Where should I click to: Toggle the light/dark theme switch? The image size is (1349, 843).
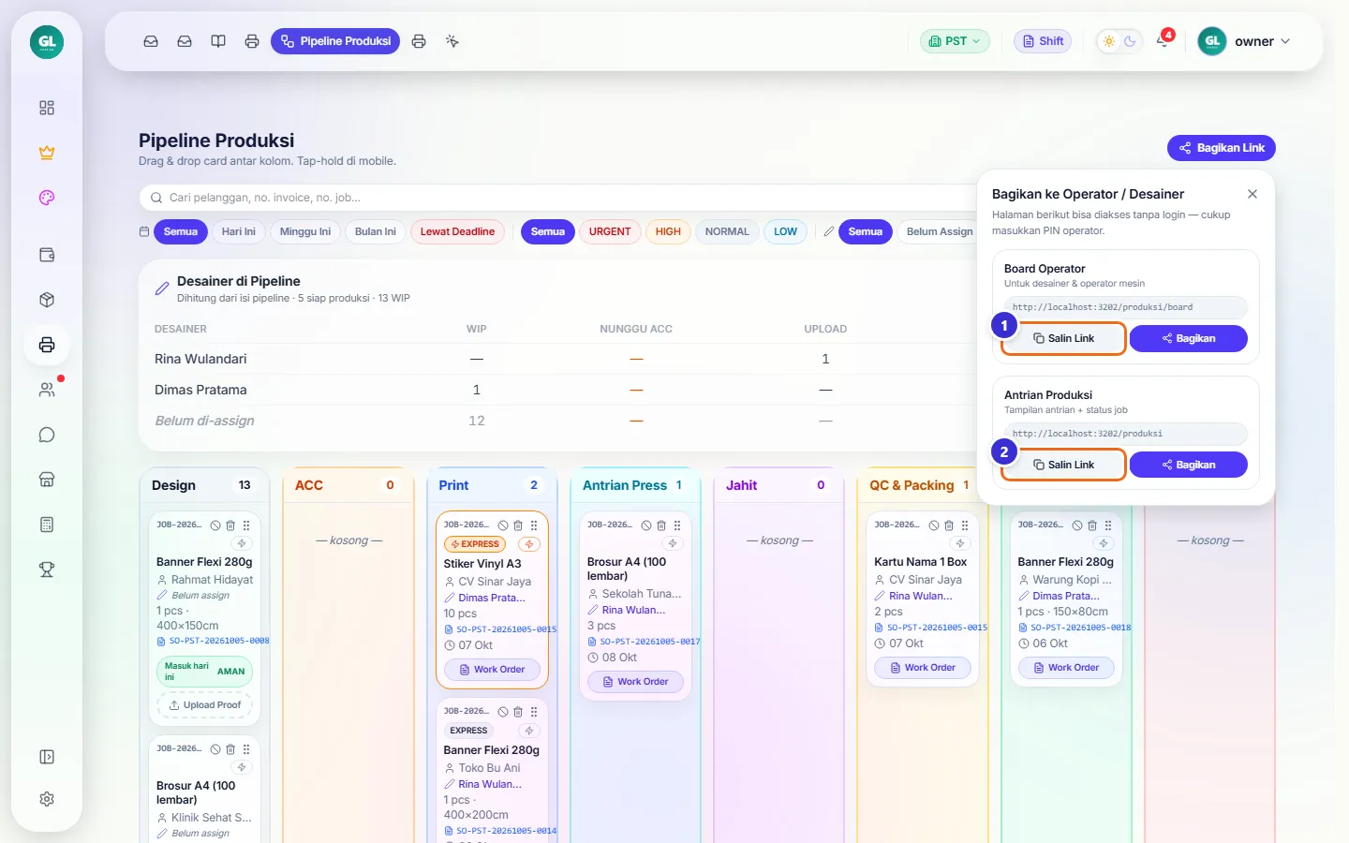pyautogui.click(x=1119, y=41)
